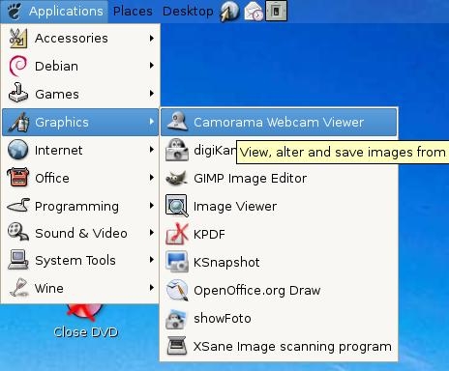Click the GNOME foot logo icon
Viewport: 449px width, 371px height.
(x=15, y=11)
